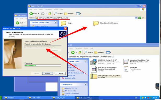Open Search in the SAPE_for_DC window
The image size is (161, 100).
58,14
